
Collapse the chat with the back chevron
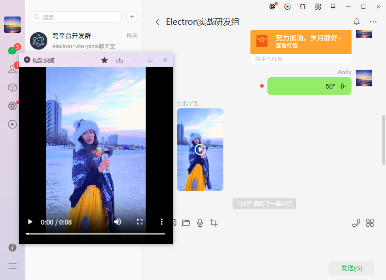tap(158, 22)
